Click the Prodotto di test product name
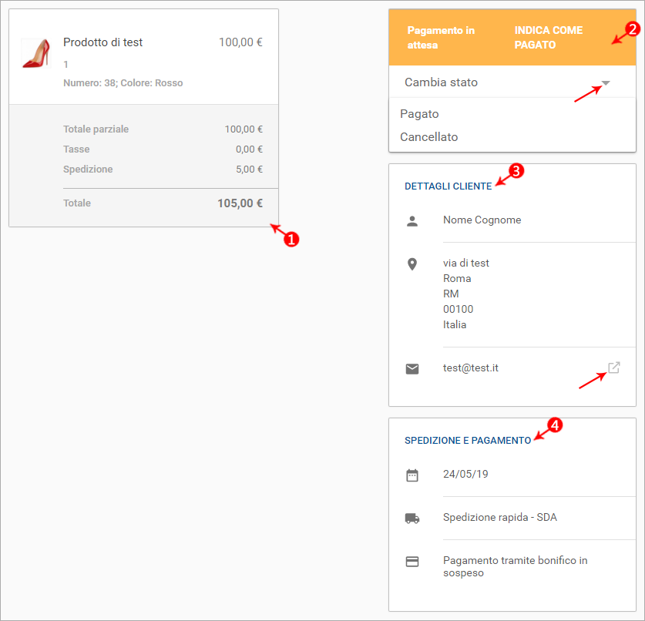This screenshot has height=621, width=645. click(x=102, y=42)
